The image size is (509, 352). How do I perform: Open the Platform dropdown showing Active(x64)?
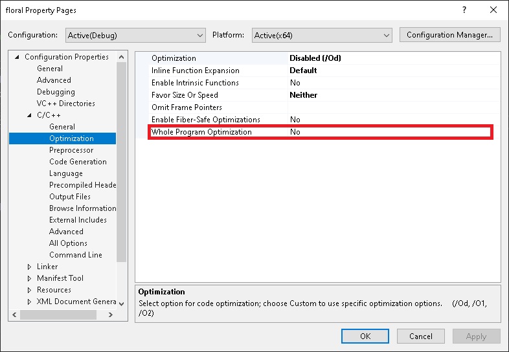click(x=322, y=36)
